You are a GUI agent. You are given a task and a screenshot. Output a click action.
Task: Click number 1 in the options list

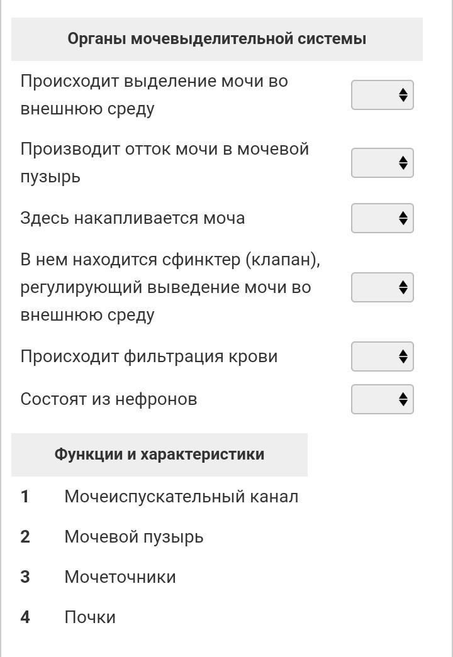pos(25,497)
